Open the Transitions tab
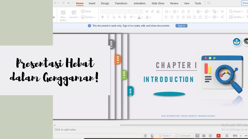 point(121,3)
